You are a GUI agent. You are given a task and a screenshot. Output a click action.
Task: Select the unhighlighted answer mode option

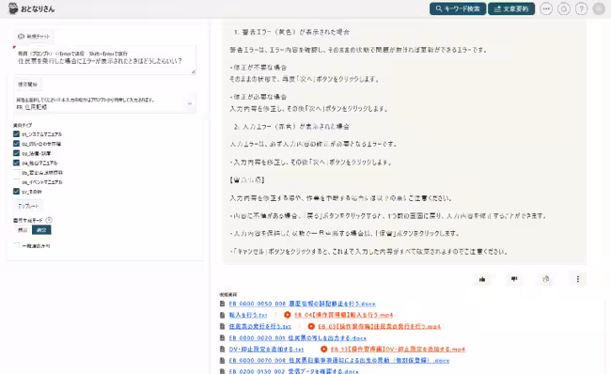(23, 230)
